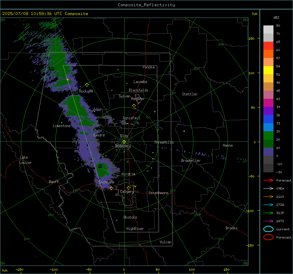Click the Ponoka label on the map
293x274 pixels.
[x=148, y=67]
